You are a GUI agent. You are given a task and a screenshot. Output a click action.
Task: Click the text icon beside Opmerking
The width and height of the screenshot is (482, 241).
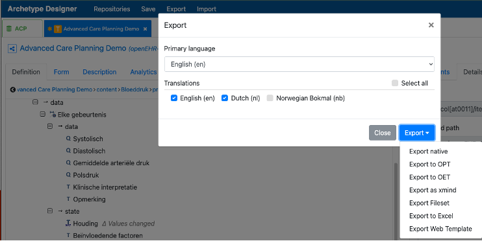coord(68,199)
